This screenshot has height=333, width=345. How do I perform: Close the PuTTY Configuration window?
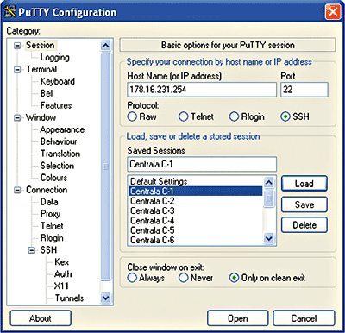click(333, 12)
